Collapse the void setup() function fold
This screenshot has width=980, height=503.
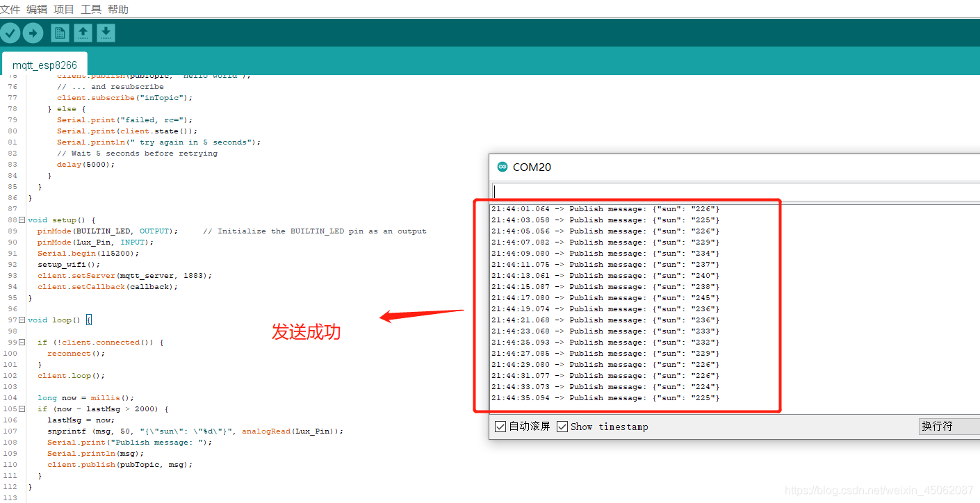(x=22, y=220)
